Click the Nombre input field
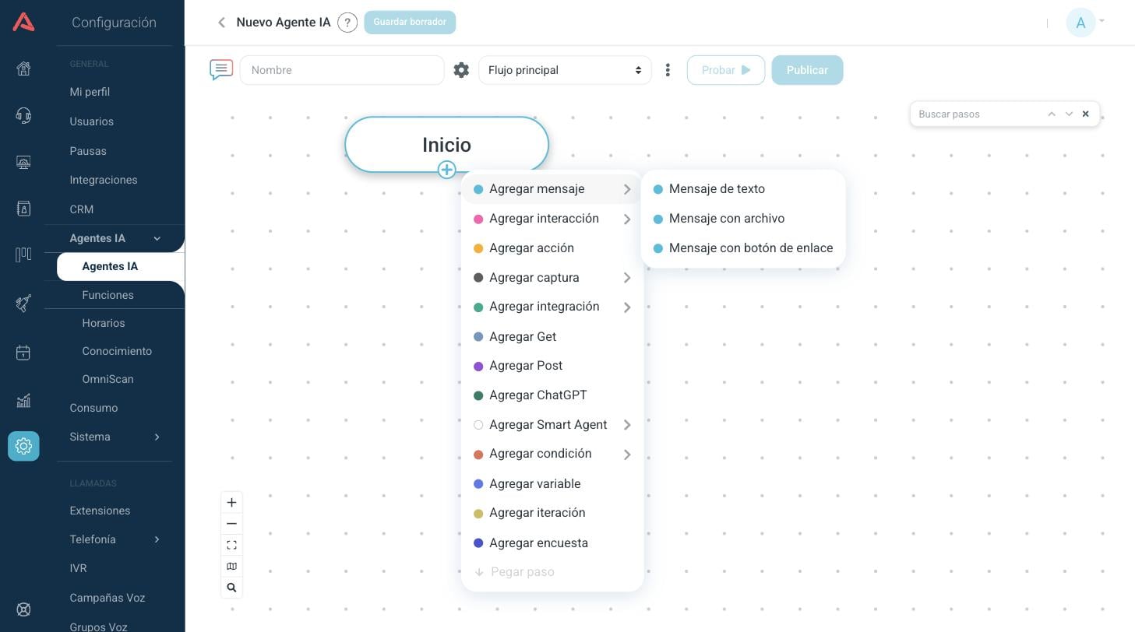 342,70
